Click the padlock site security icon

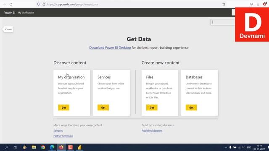coord(44,4)
